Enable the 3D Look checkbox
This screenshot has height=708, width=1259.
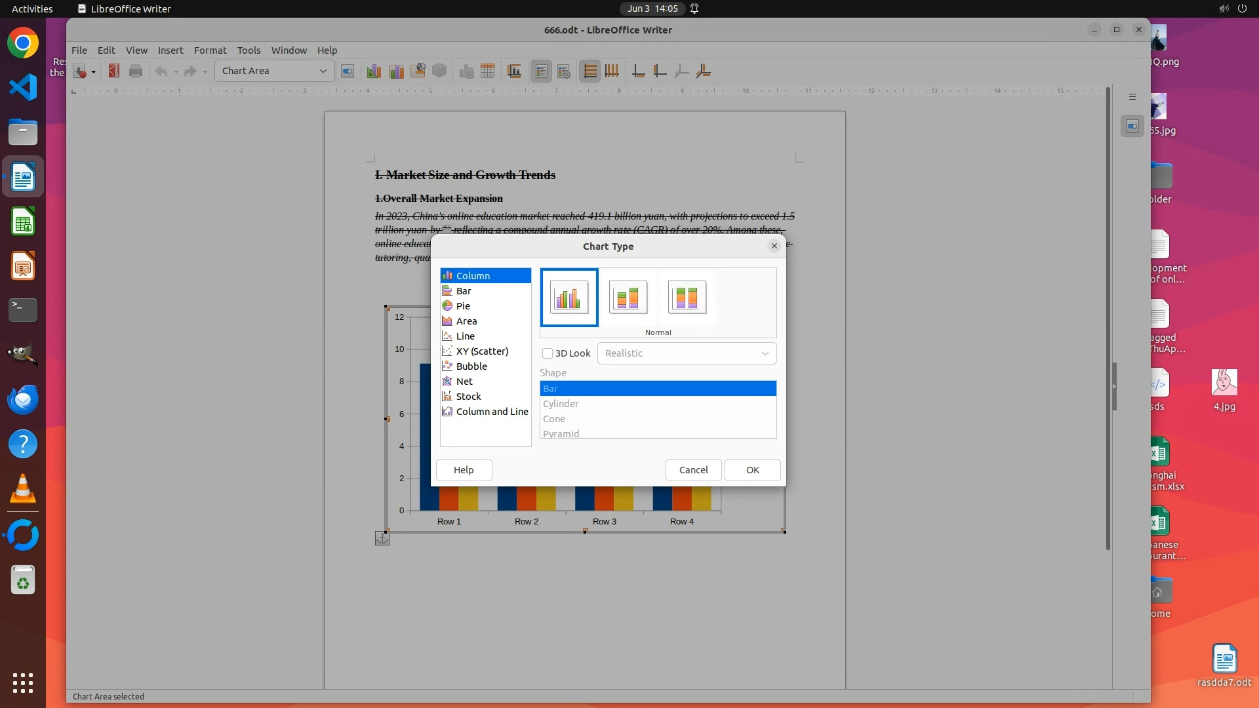click(548, 353)
